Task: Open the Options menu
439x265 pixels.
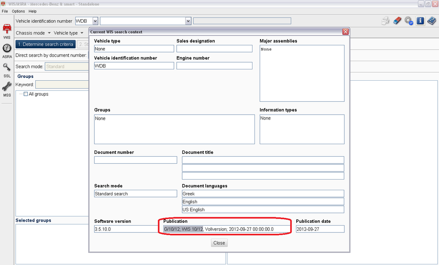Action: [18, 11]
